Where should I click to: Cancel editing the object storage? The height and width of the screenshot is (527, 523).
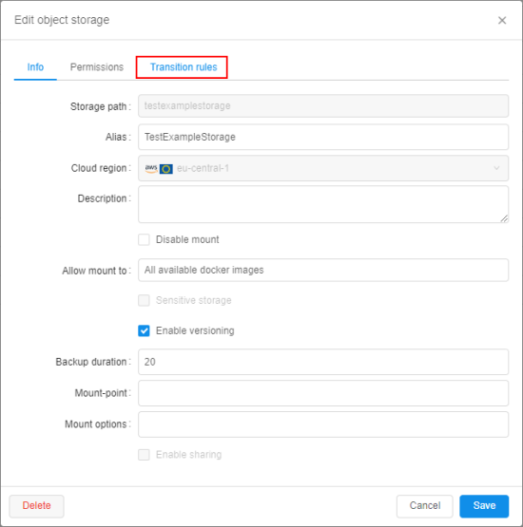(x=425, y=506)
